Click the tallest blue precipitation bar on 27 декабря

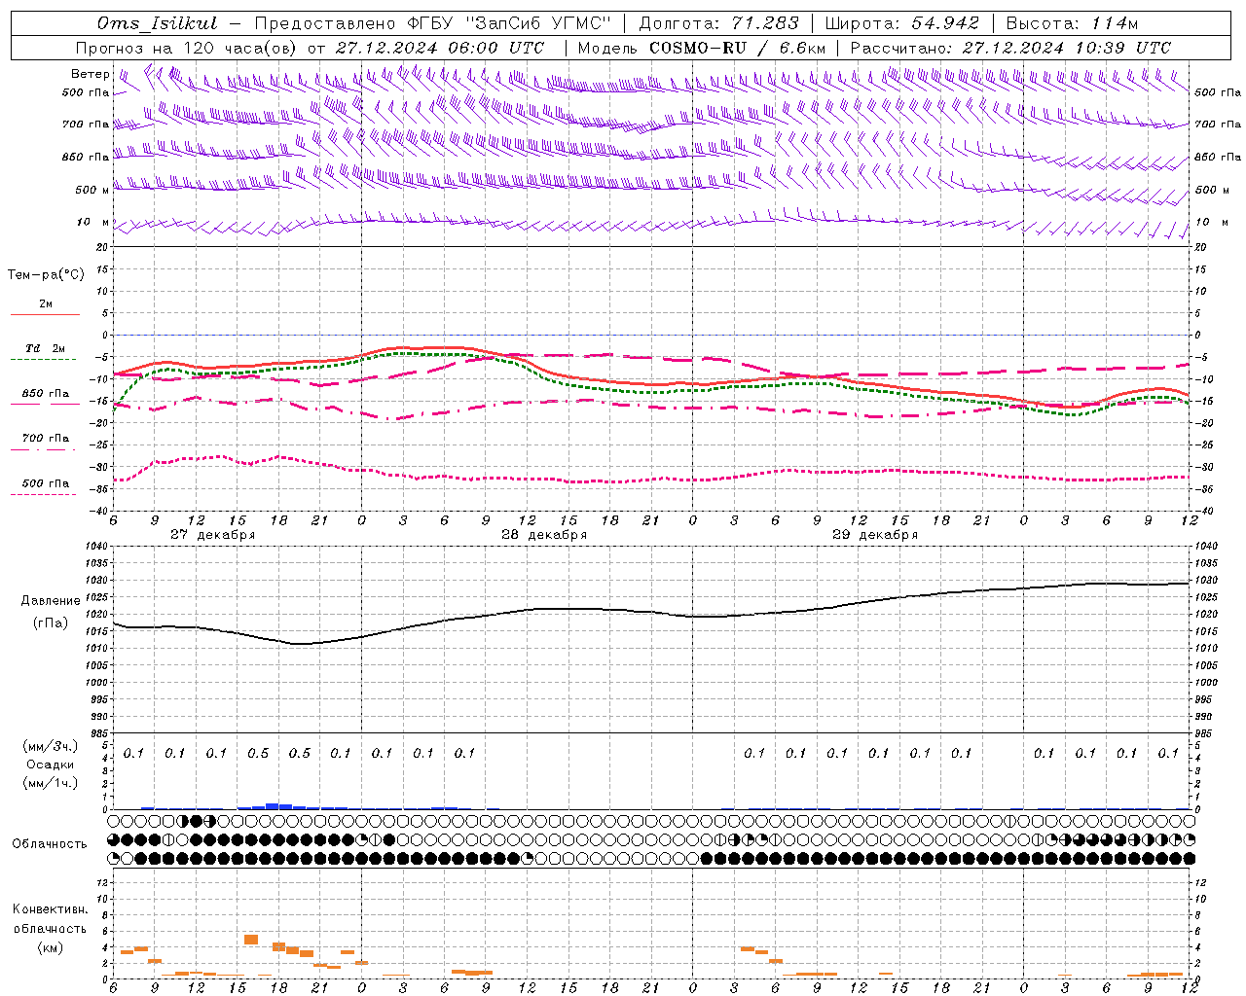(x=273, y=806)
